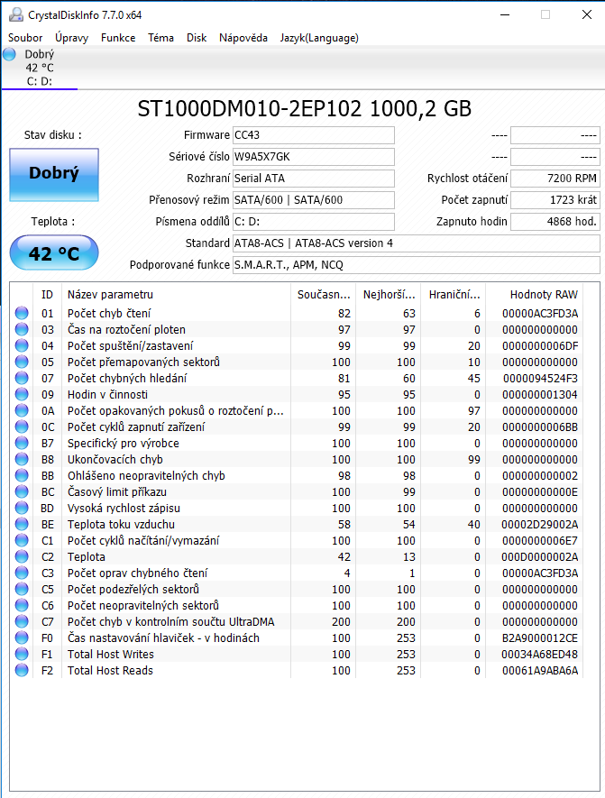The height and width of the screenshot is (798, 605).
Task: Click the Zapnuto hodin field 4868 hod.
Action: [555, 222]
